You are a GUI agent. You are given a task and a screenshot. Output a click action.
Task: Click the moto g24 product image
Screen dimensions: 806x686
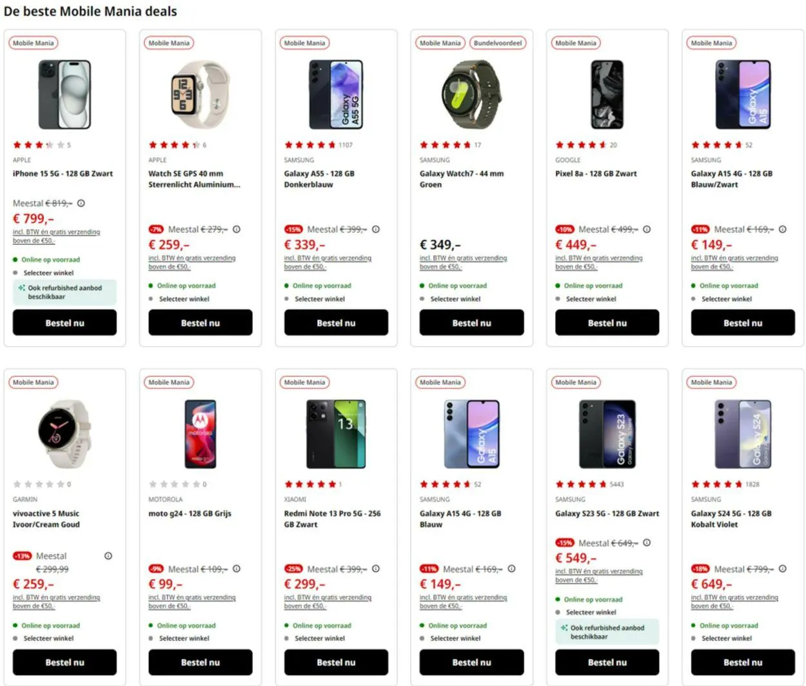(x=200, y=434)
